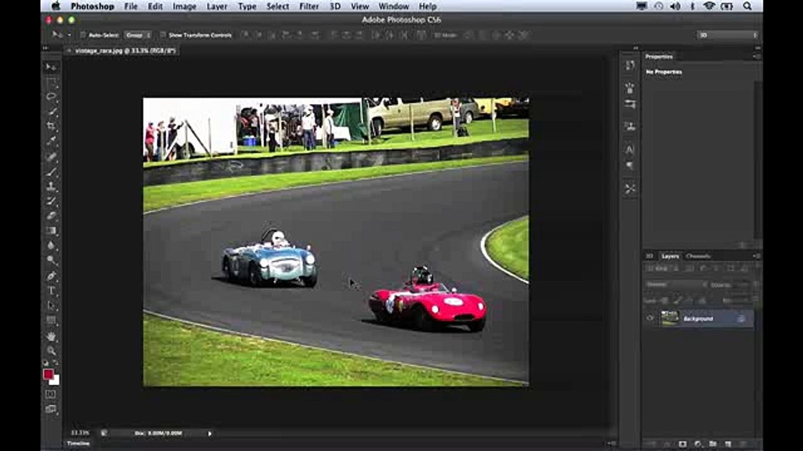The width and height of the screenshot is (803, 451).
Task: Select the Dodge tool
Action: click(51, 261)
